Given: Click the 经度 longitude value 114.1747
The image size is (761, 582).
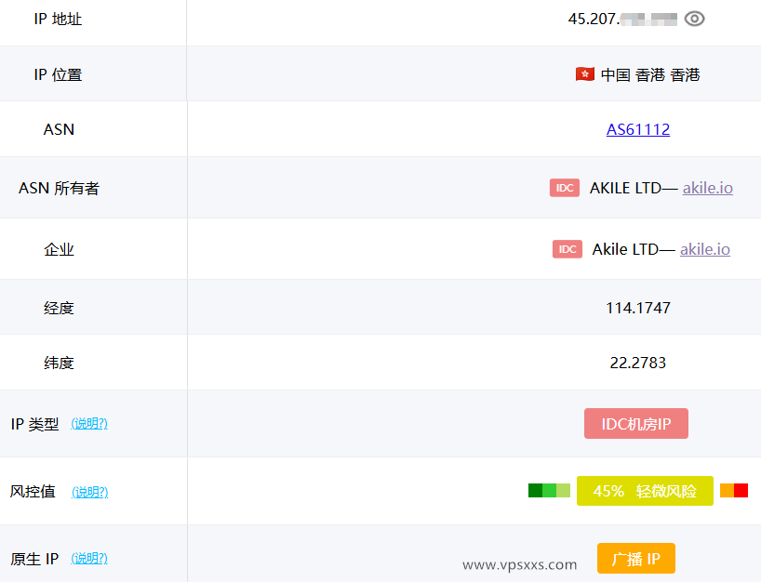Looking at the screenshot, I should click(x=638, y=307).
